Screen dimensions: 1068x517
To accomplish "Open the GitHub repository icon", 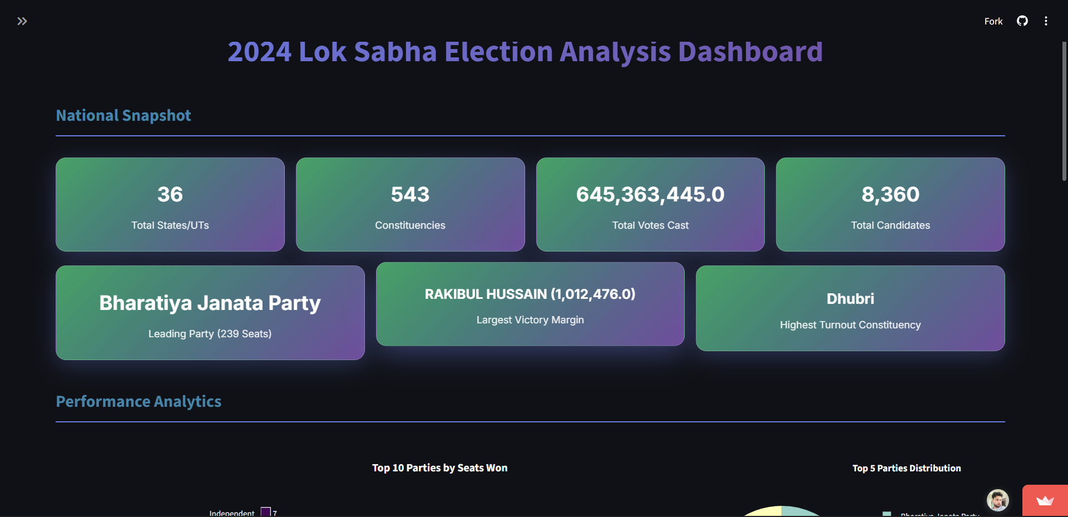I will (1022, 21).
